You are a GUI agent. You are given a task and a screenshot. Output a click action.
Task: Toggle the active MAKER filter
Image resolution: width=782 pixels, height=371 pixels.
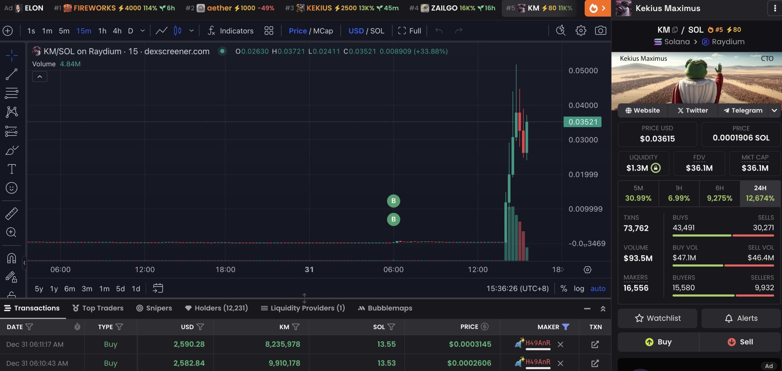[x=565, y=327]
